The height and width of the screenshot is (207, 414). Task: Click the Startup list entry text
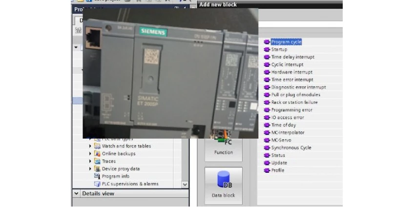[279, 49]
